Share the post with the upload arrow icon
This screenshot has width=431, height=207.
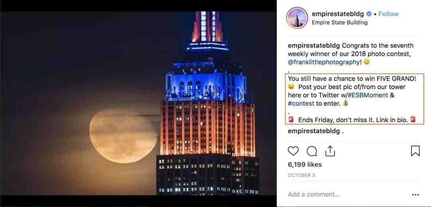(x=330, y=151)
